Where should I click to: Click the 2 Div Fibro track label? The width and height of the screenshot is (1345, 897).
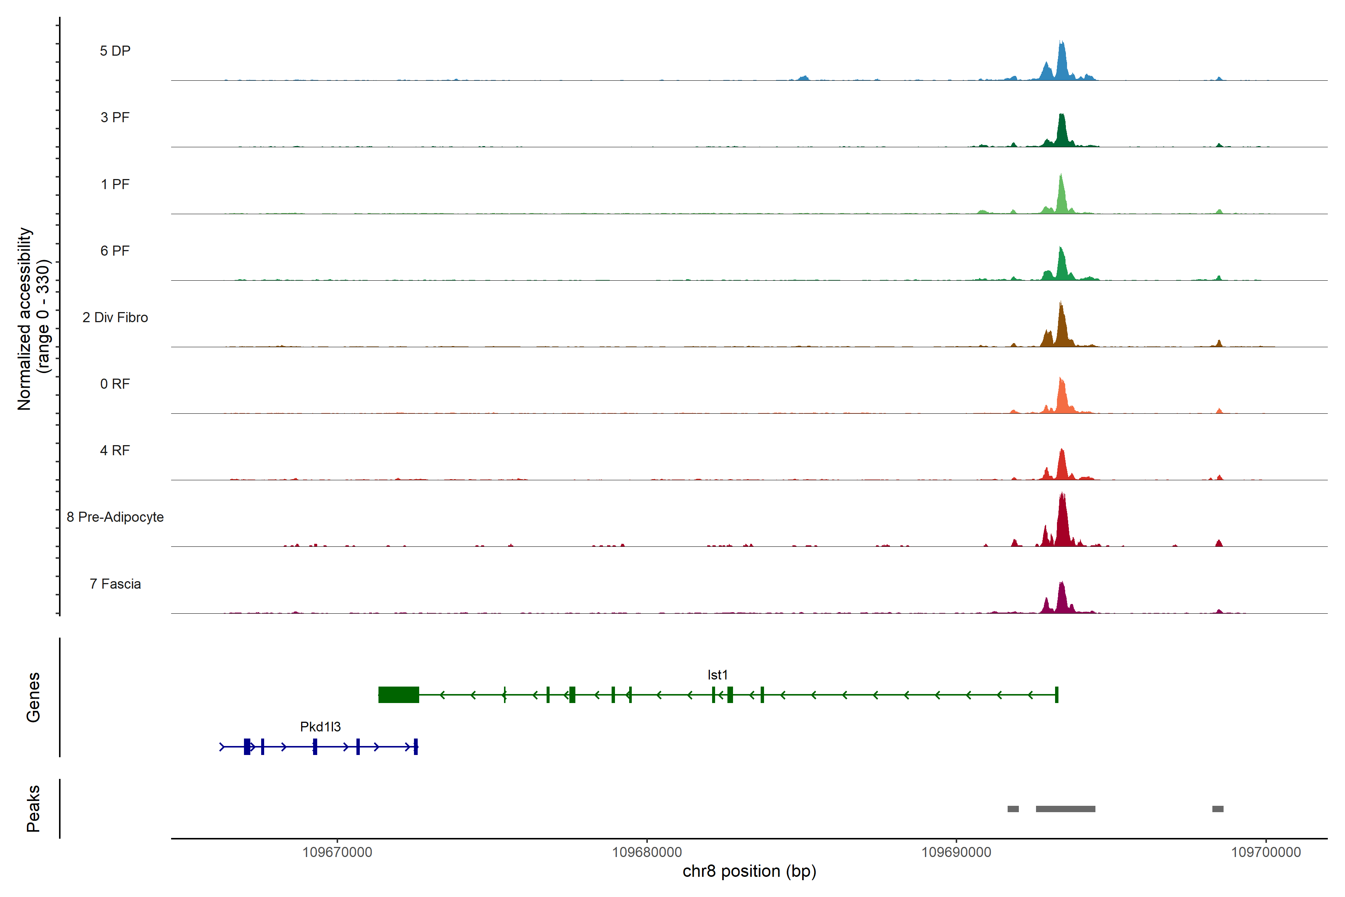(x=115, y=317)
